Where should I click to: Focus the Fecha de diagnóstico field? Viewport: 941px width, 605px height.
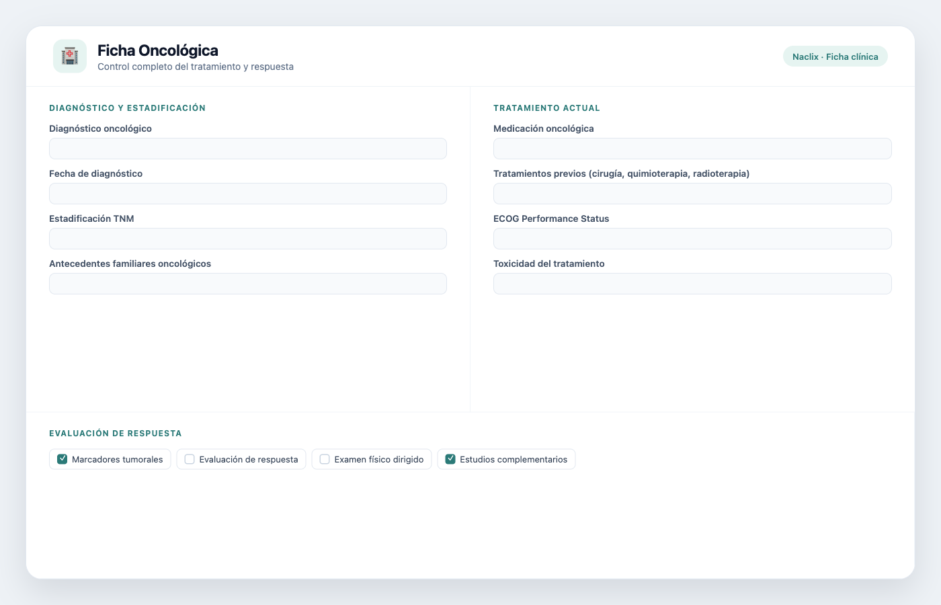(x=248, y=194)
